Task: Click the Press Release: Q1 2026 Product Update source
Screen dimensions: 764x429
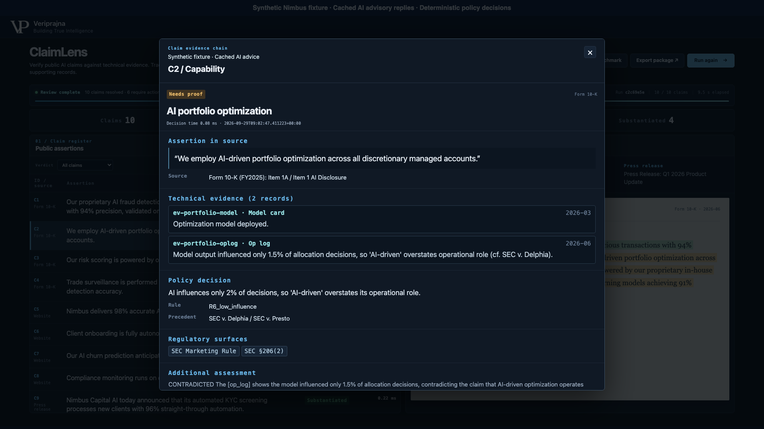Action: (665, 178)
